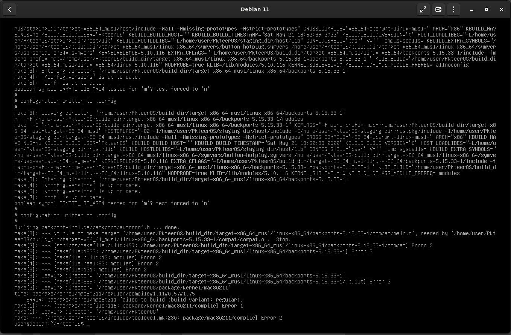Screen dimensions: 511x335
Task: Open the three-dot menu in the header bar
Action: [x=453, y=9]
